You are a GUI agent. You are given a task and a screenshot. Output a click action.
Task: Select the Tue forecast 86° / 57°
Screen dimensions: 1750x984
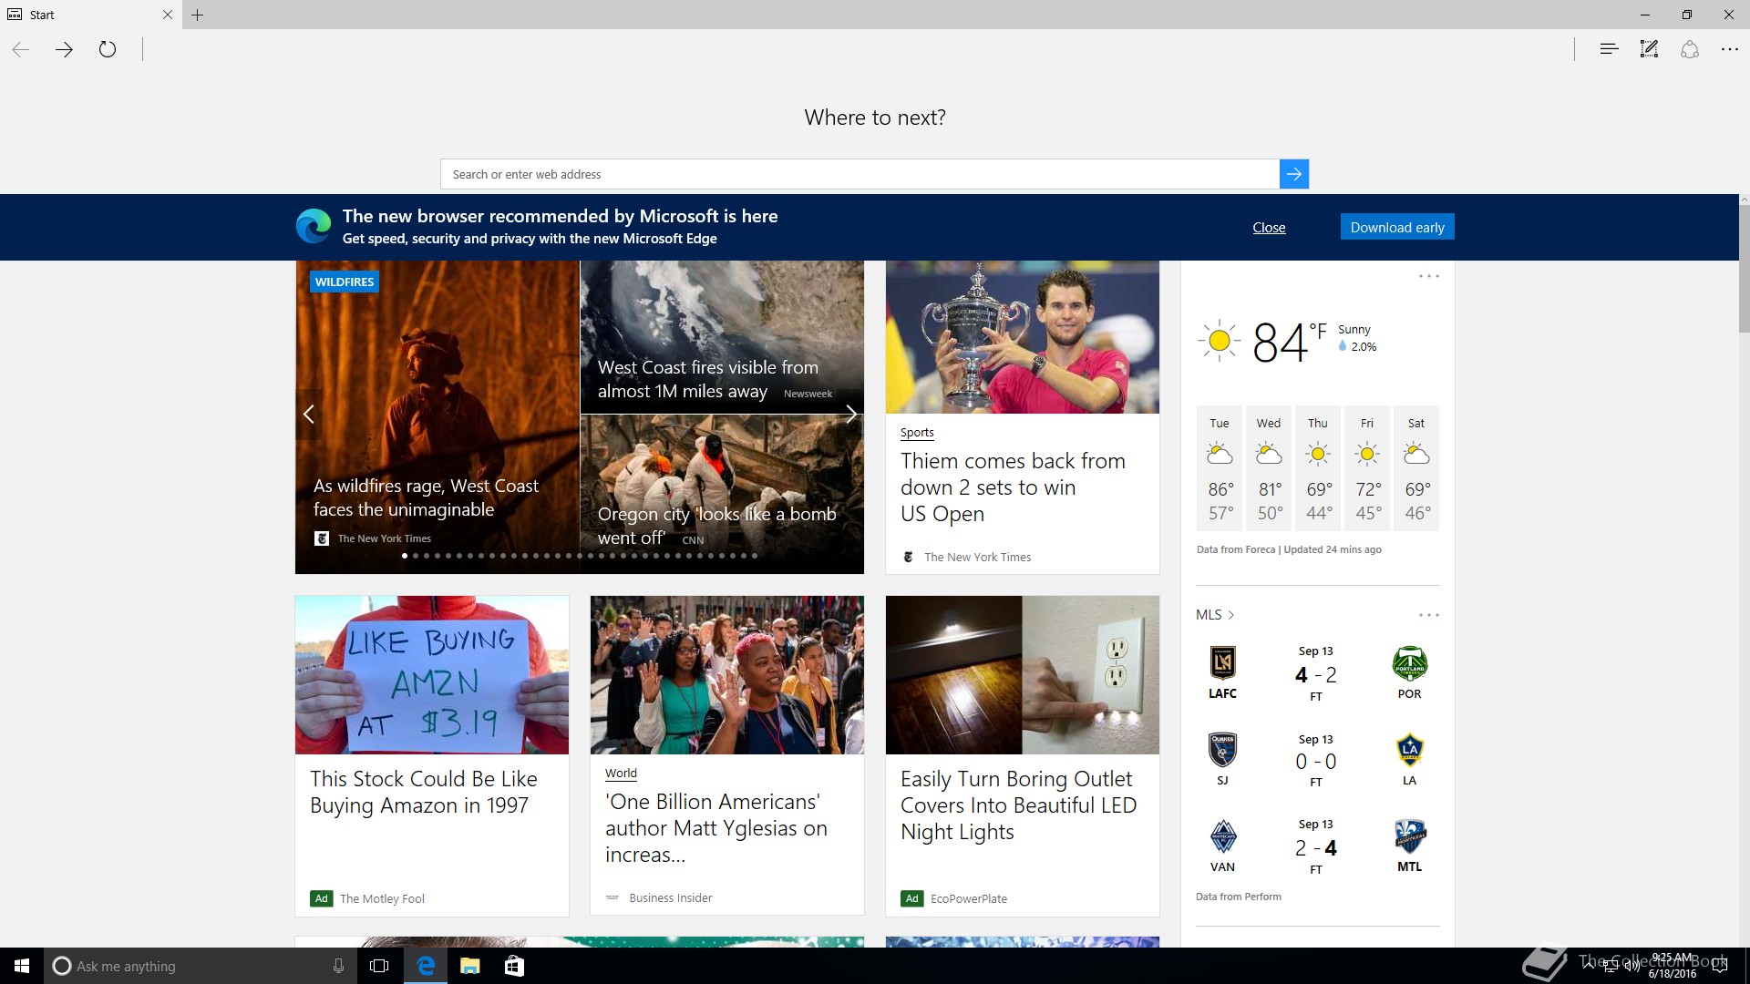[x=1220, y=468]
